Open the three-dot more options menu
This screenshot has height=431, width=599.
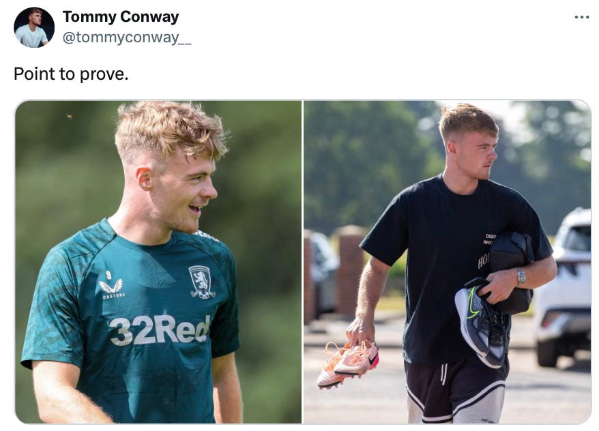click(581, 17)
